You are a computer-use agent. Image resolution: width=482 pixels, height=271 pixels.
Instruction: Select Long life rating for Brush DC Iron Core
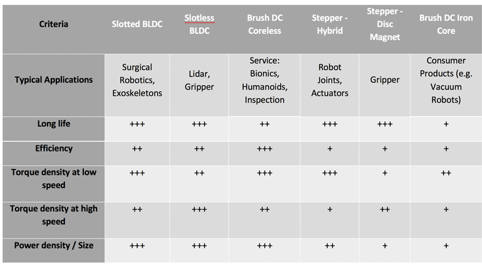click(446, 124)
